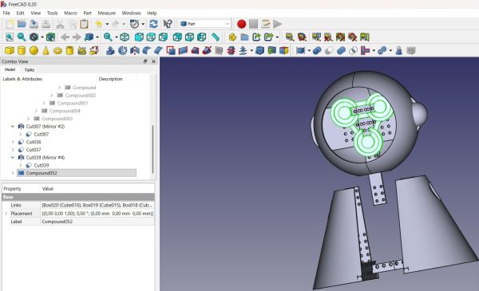Create a Part Cylinder primitive

tap(22, 51)
